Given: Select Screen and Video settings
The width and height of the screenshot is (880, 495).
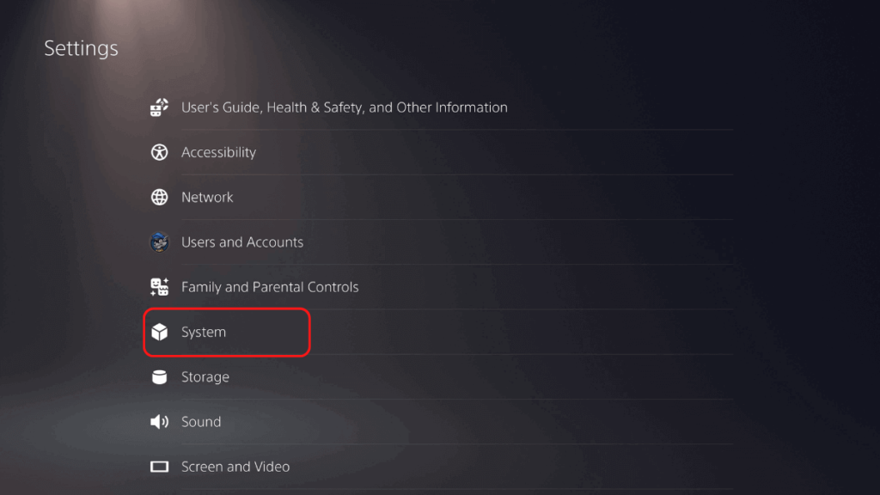Looking at the screenshot, I should click(x=441, y=467).
